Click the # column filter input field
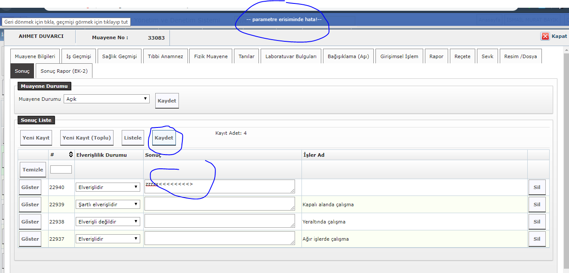This screenshot has height=273, width=569. point(61,170)
